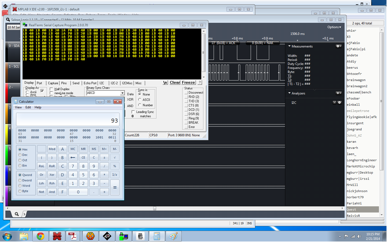Image resolution: width=387 pixels, height=242 pixels.
Task: Click the magnifier search icon in Saleae Logic
Action: [17, 214]
